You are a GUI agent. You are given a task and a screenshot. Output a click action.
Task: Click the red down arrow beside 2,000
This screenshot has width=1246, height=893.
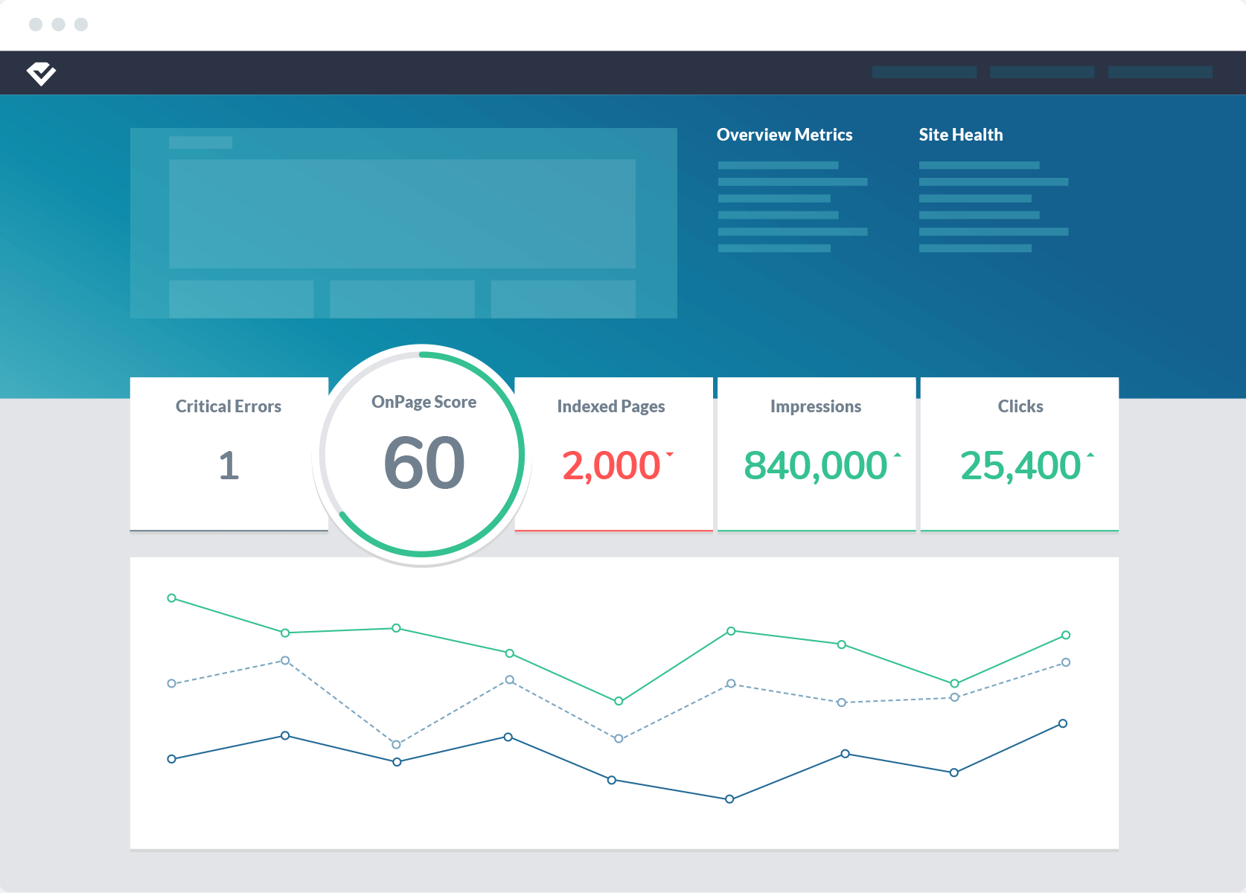tap(670, 454)
